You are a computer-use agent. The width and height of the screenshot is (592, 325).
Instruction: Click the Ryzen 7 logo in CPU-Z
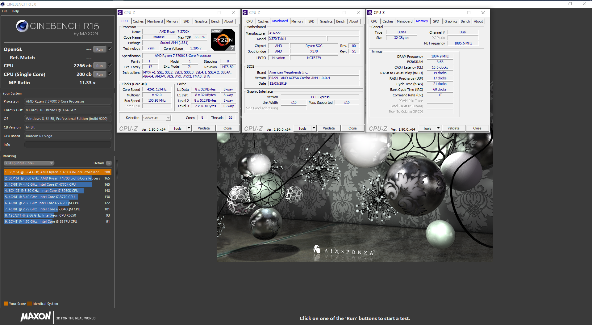[x=223, y=40]
